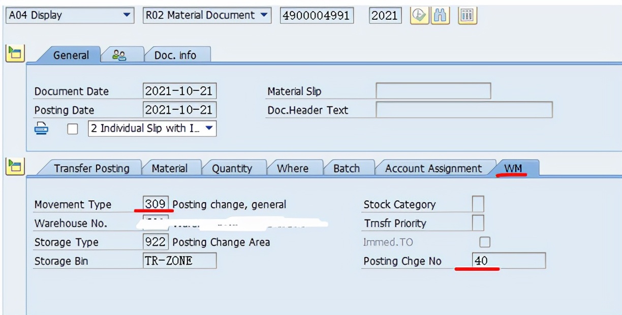Open the Where tab
Viewport: 622px width, 315px height.
coord(293,168)
